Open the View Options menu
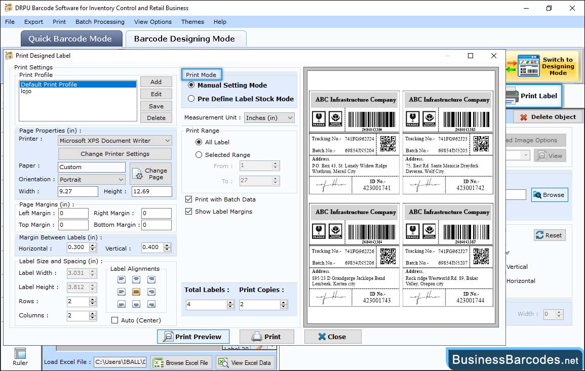 tap(153, 22)
